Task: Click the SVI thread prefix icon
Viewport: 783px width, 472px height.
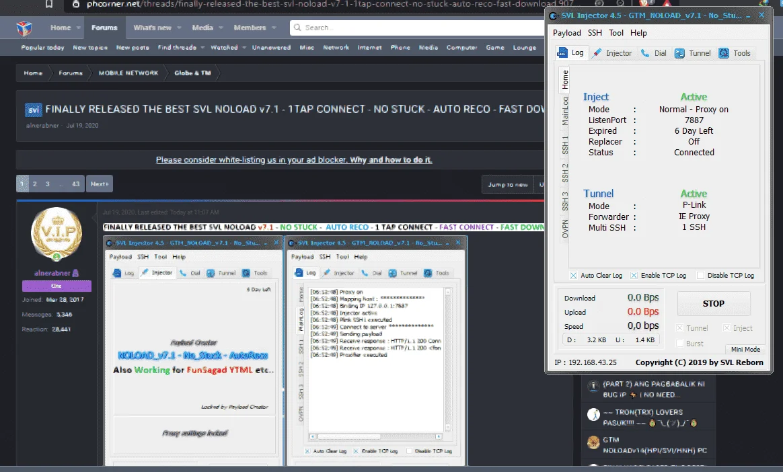Action: click(x=34, y=110)
